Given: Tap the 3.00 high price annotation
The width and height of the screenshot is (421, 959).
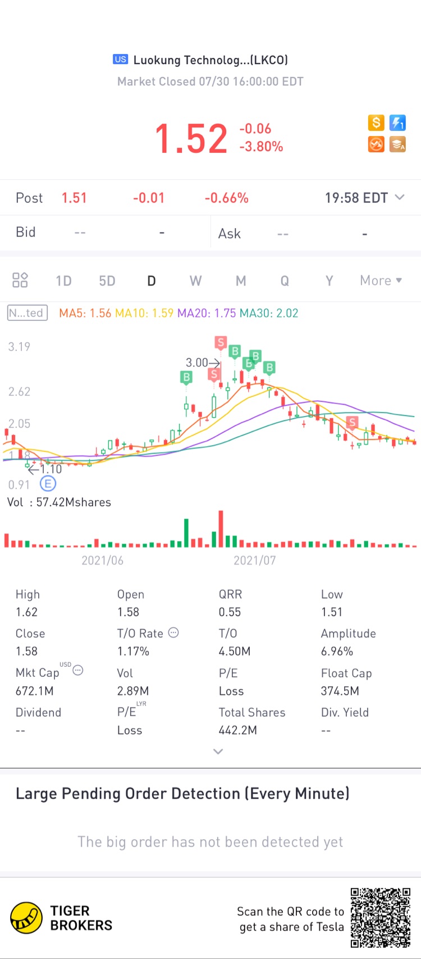Looking at the screenshot, I should click(203, 363).
